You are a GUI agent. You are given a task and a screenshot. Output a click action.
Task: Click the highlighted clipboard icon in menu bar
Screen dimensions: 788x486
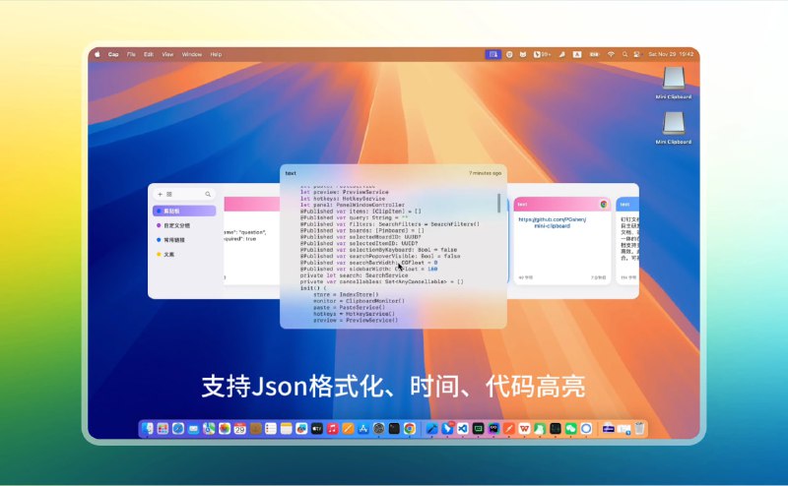pos(493,54)
